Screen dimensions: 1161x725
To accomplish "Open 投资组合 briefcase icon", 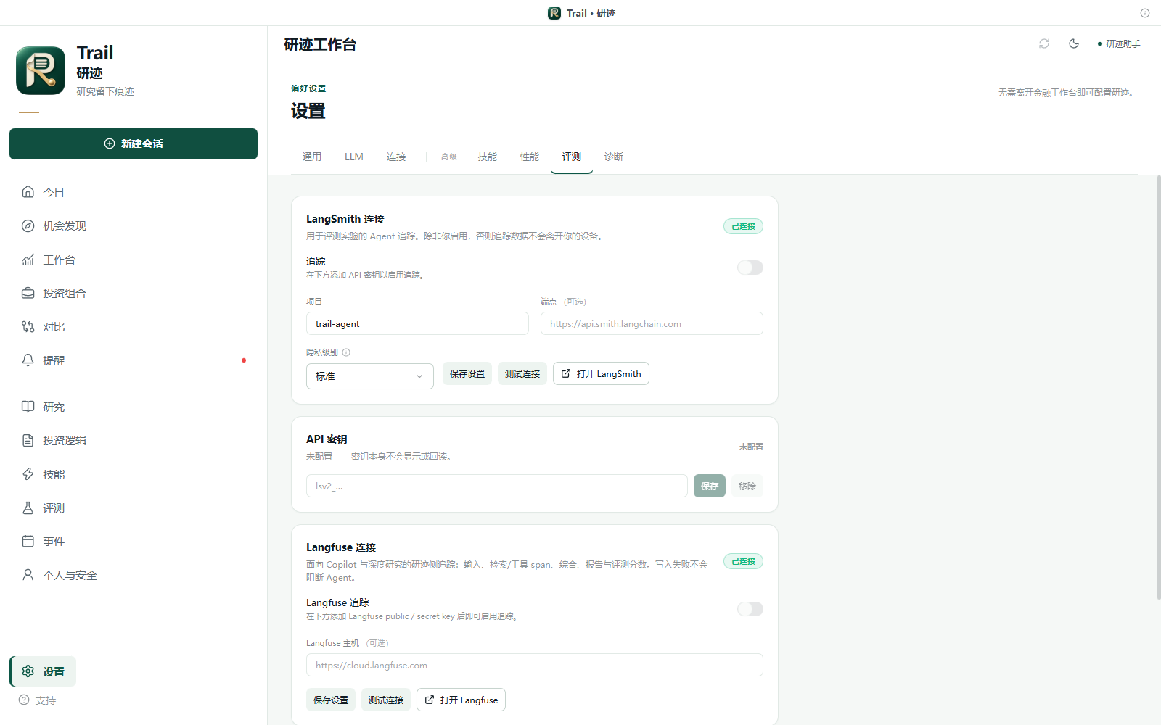I will coord(28,293).
